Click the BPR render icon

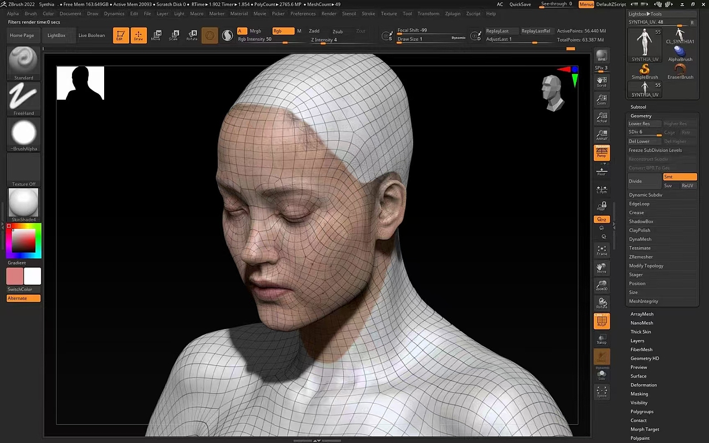tap(602, 55)
